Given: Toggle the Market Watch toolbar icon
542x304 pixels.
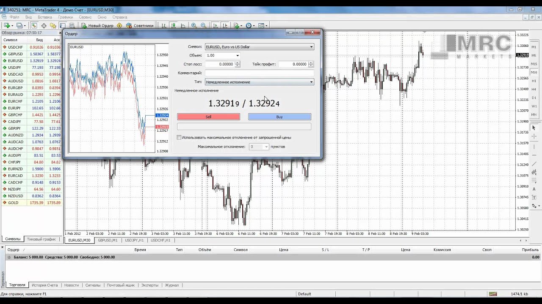Looking at the screenshot, I should pos(34,25).
